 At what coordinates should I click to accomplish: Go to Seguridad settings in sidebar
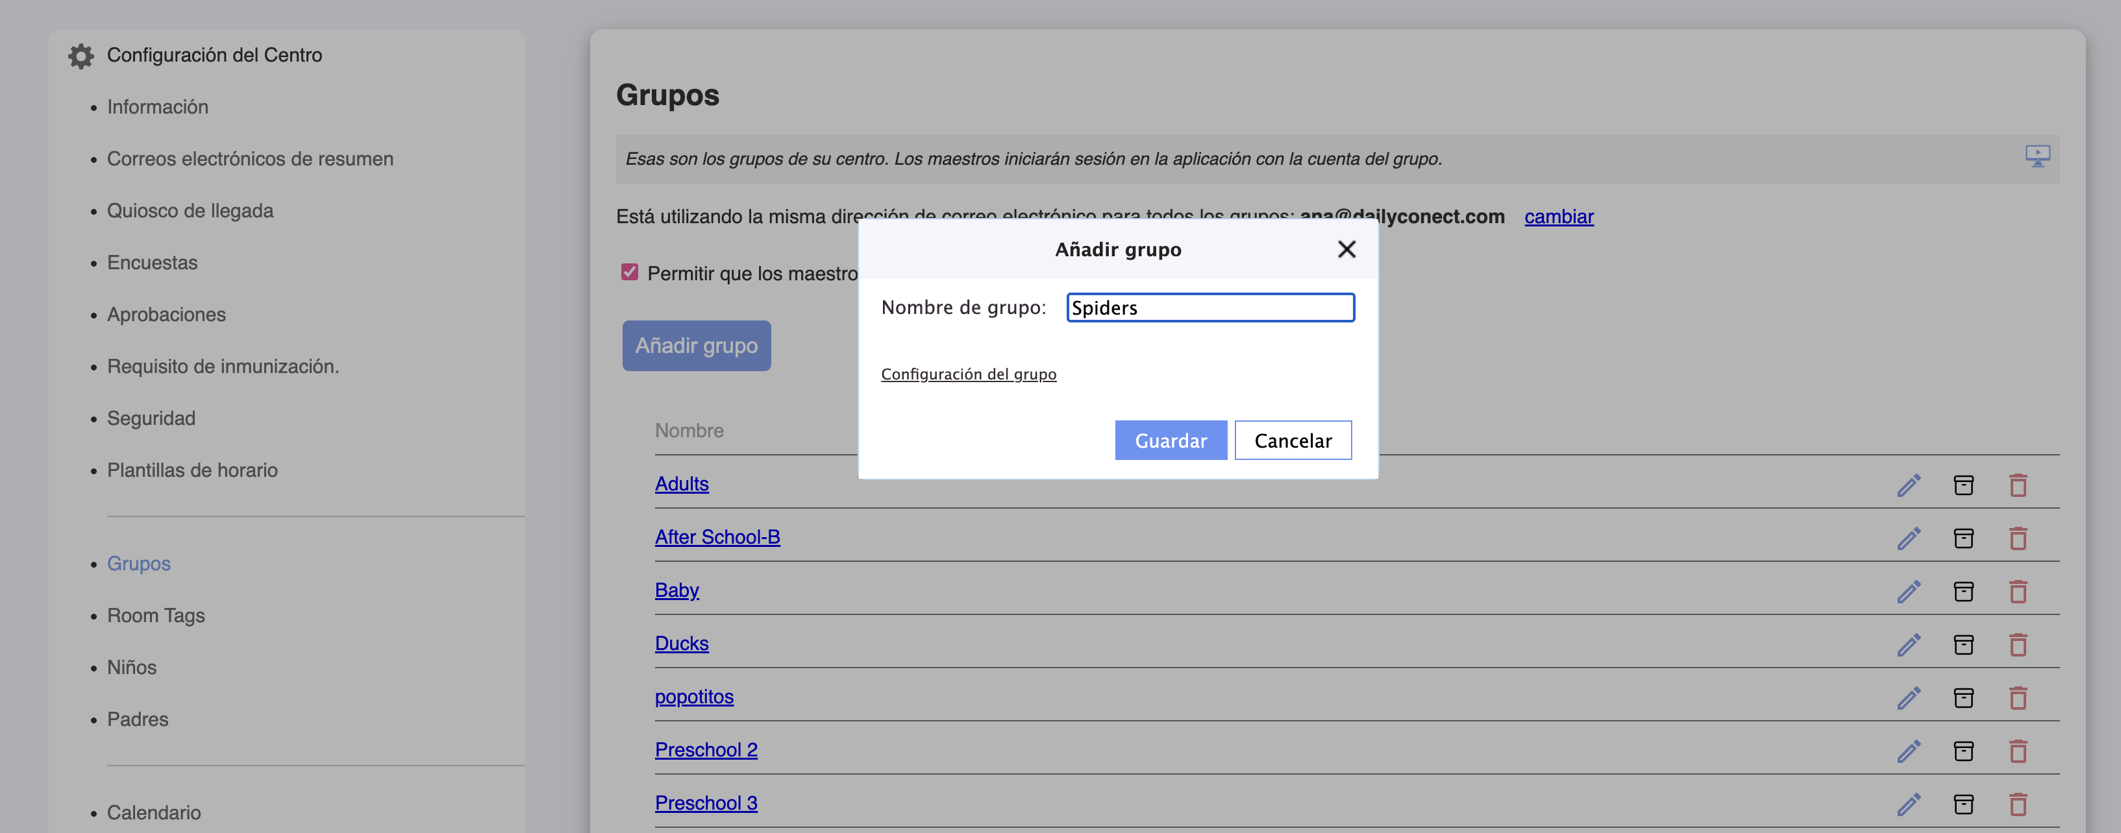(x=151, y=418)
